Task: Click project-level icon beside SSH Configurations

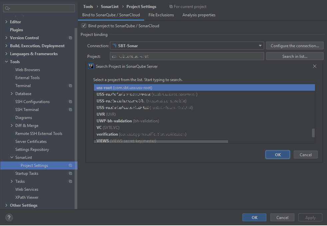Action: click(x=70, y=102)
